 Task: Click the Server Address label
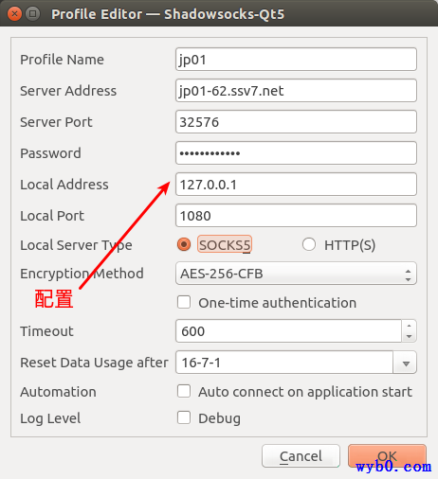click(68, 91)
